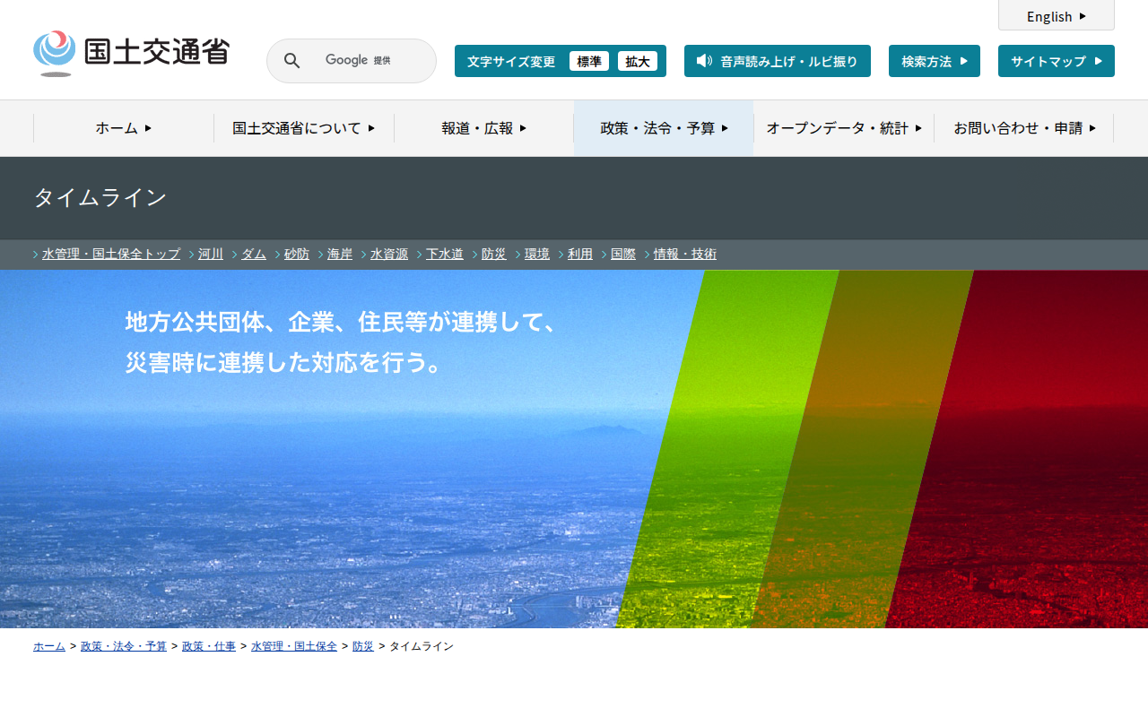This screenshot has width=1148, height=717.
Task: Go to 水管理・国土保全トップ
Action: (x=111, y=255)
